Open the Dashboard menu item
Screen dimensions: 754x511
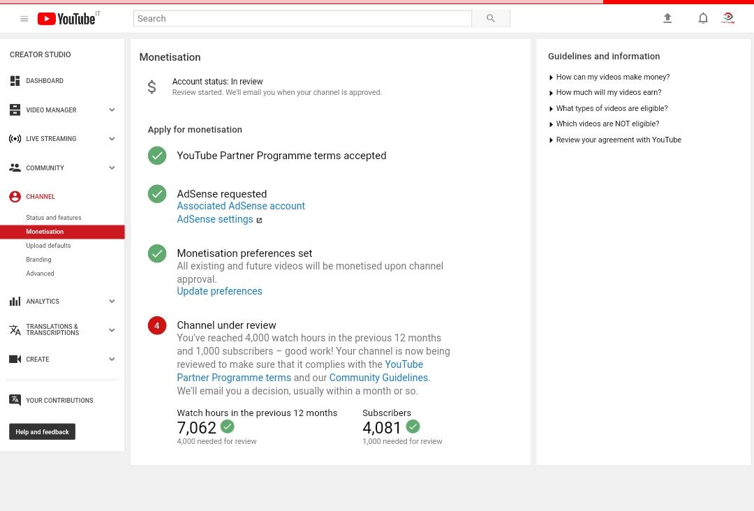pyautogui.click(x=45, y=81)
